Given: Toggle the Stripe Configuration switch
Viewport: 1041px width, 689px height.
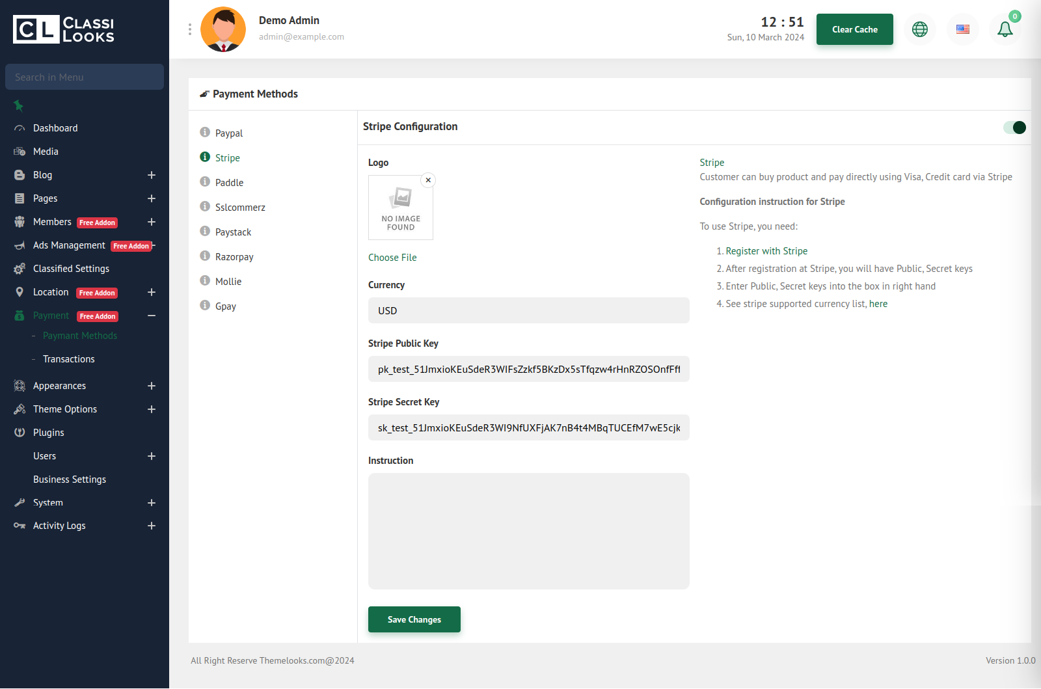Looking at the screenshot, I should click(1014, 128).
